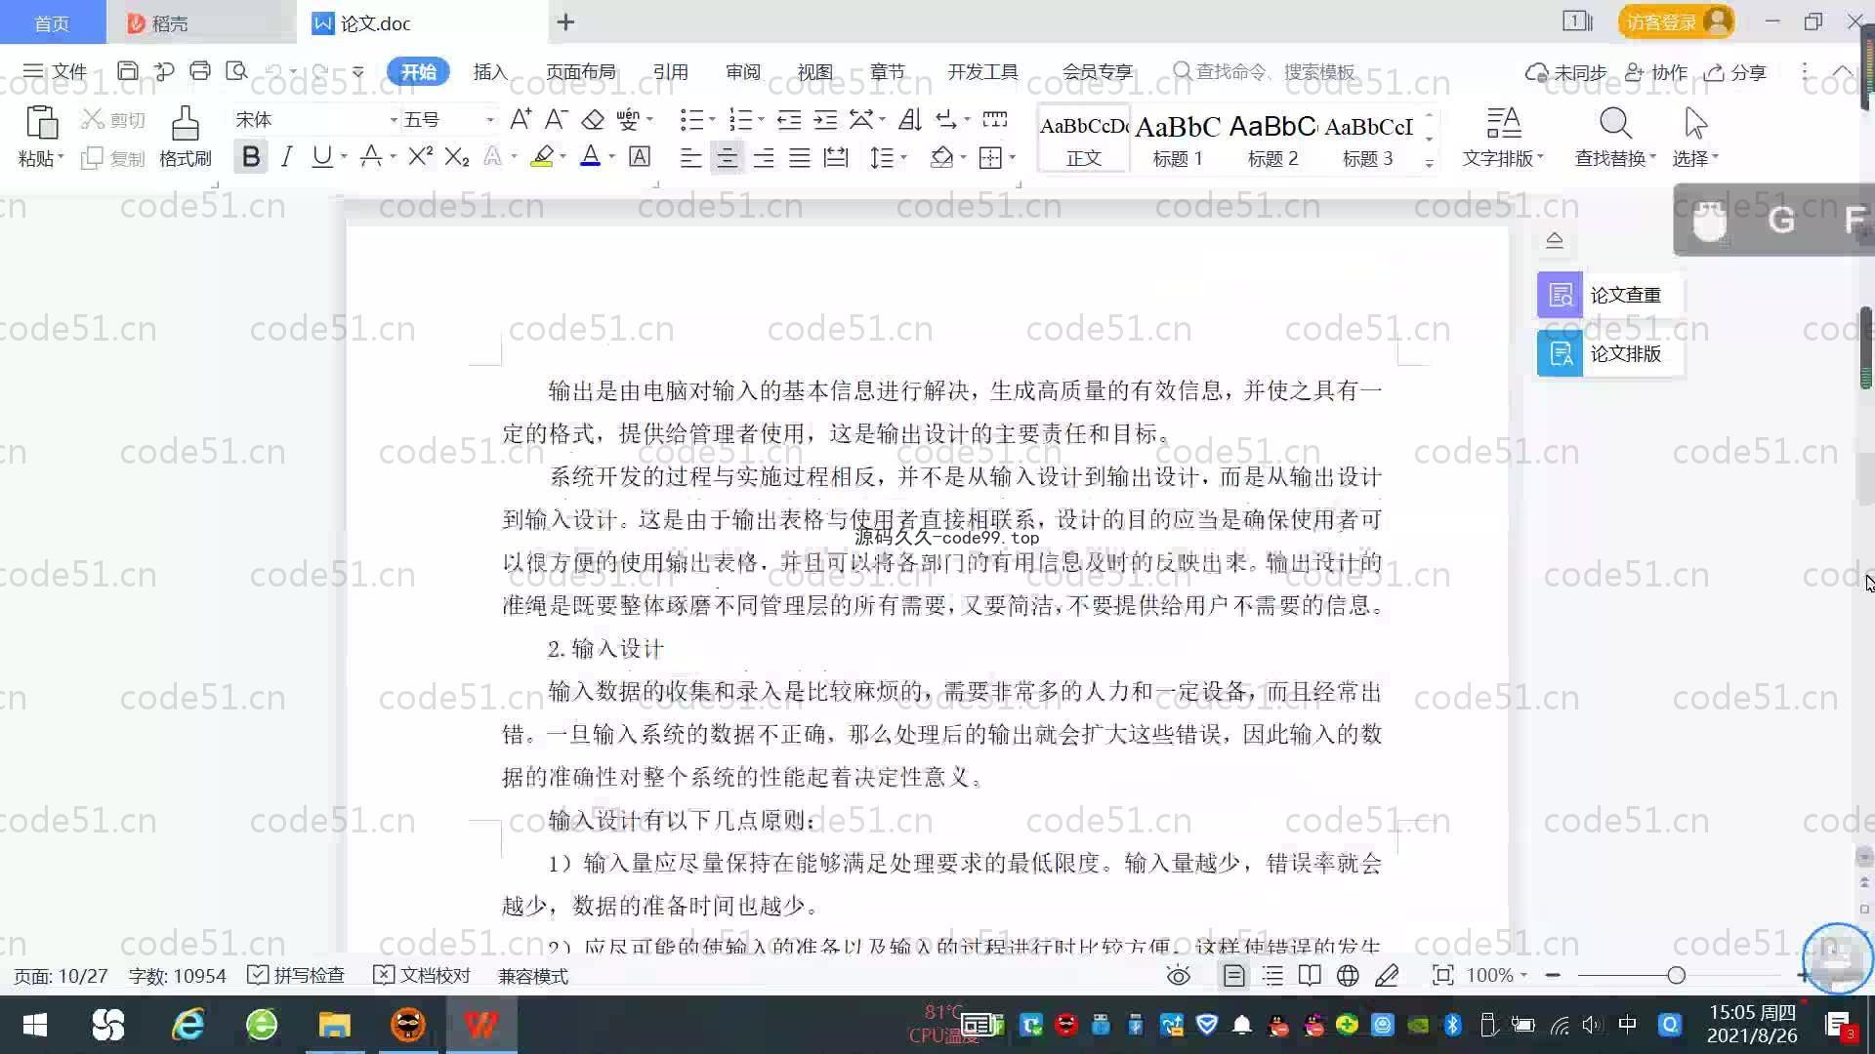Click the zoom slider handle
The image size is (1875, 1054).
tap(1677, 976)
